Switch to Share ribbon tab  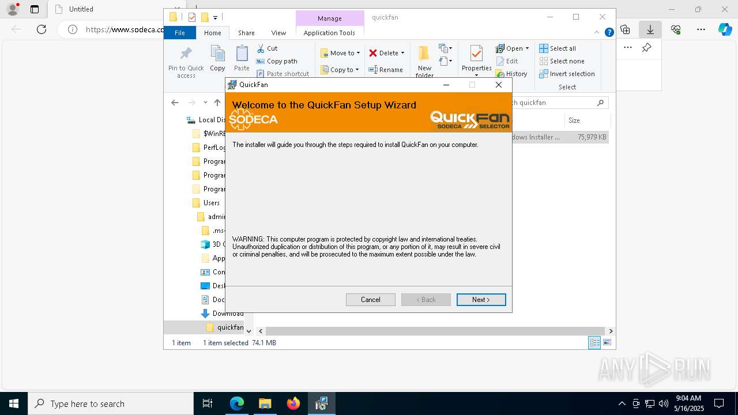click(x=246, y=33)
